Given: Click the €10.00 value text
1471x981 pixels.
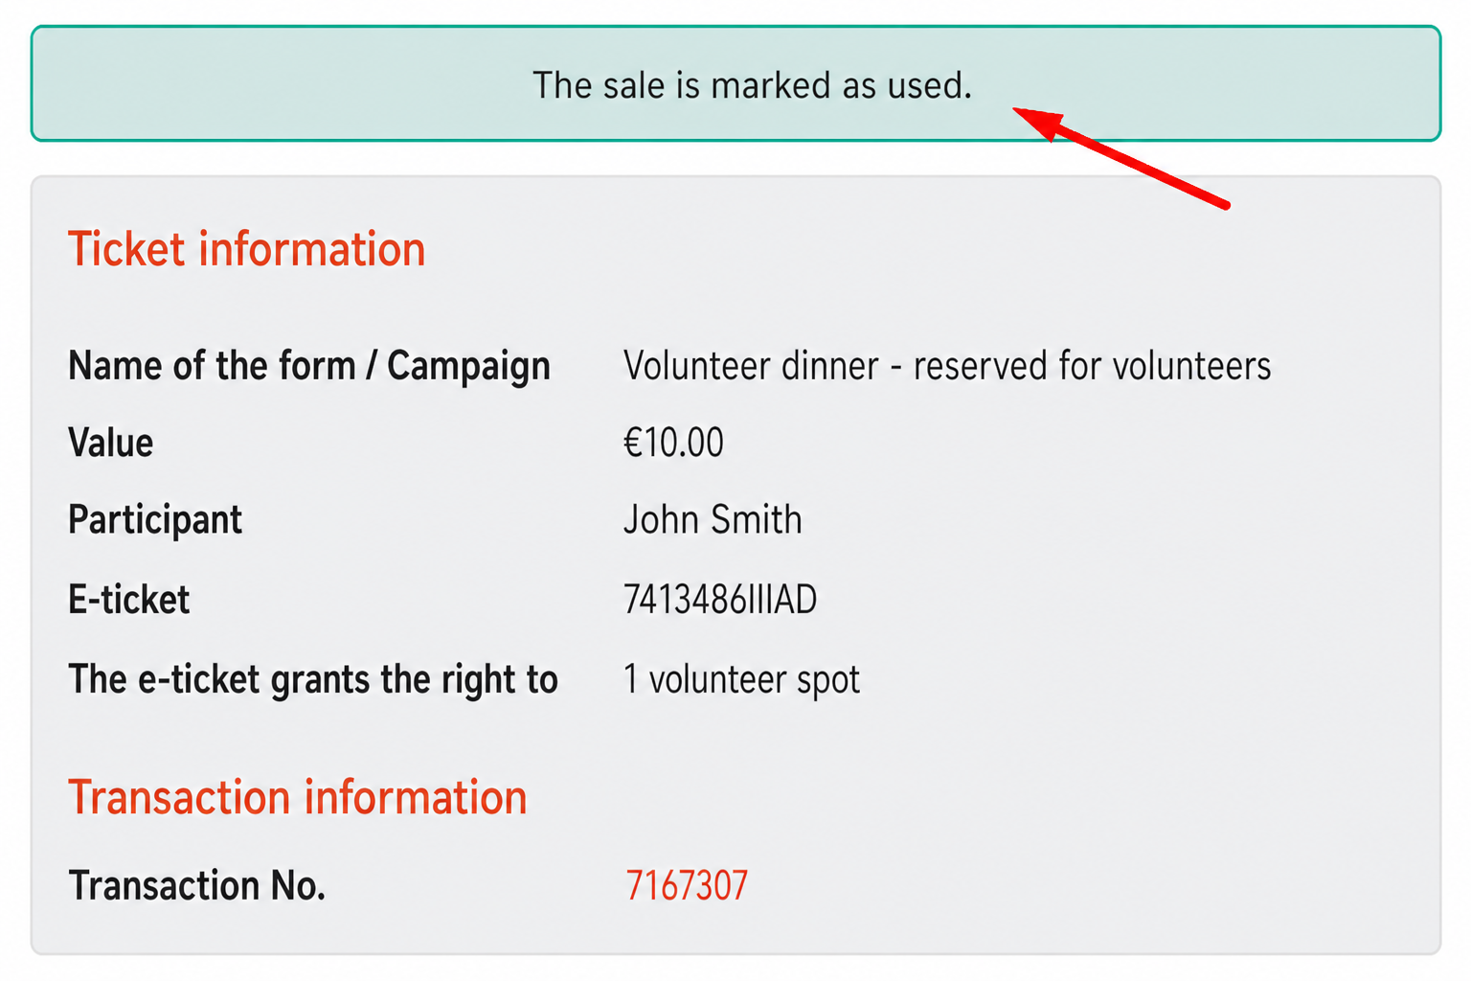Looking at the screenshot, I should 673,443.
